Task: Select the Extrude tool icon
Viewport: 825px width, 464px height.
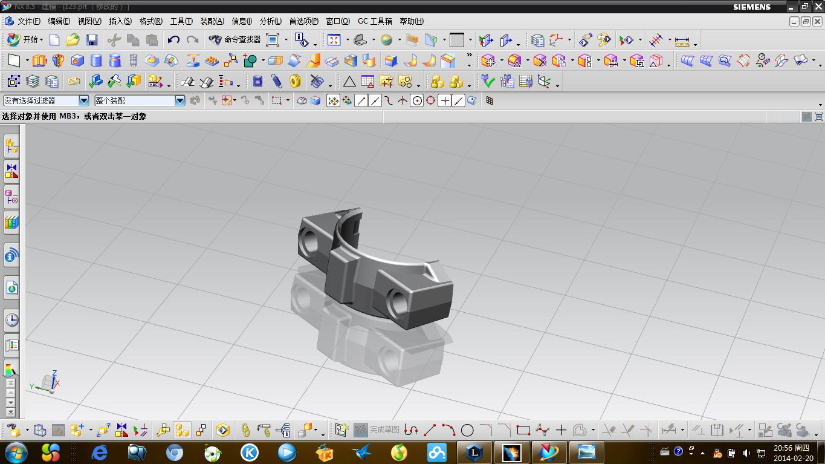Action: [39, 61]
